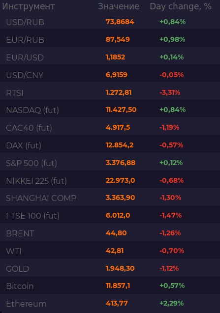Screen dimensions: 220x313
Task: Click the Инструмент column header
Action: point(29,6)
